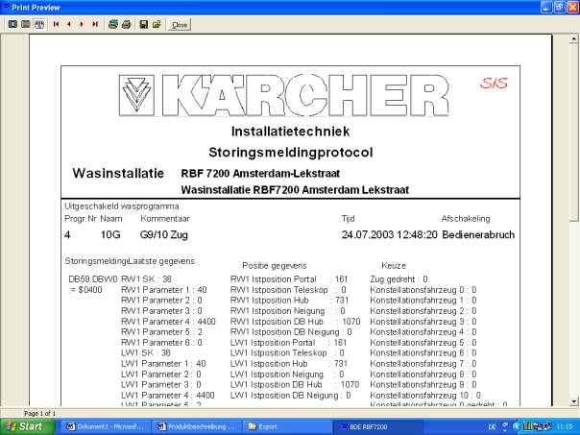580x435 pixels.
Task: Click the scrollbar up arrow
Action: (573, 38)
